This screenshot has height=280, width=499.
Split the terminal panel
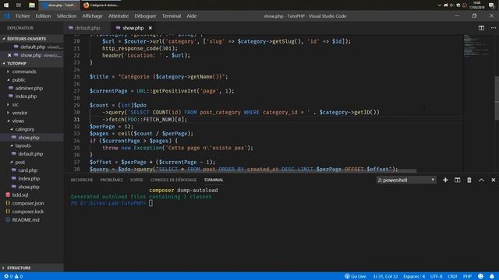(458, 180)
